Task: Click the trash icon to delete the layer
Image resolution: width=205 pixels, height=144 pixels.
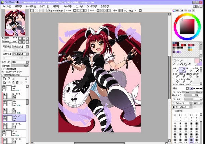Action: click(x=17, y=82)
